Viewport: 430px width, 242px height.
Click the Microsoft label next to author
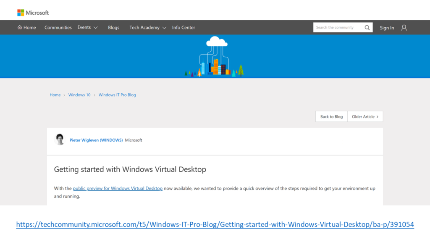coord(134,140)
